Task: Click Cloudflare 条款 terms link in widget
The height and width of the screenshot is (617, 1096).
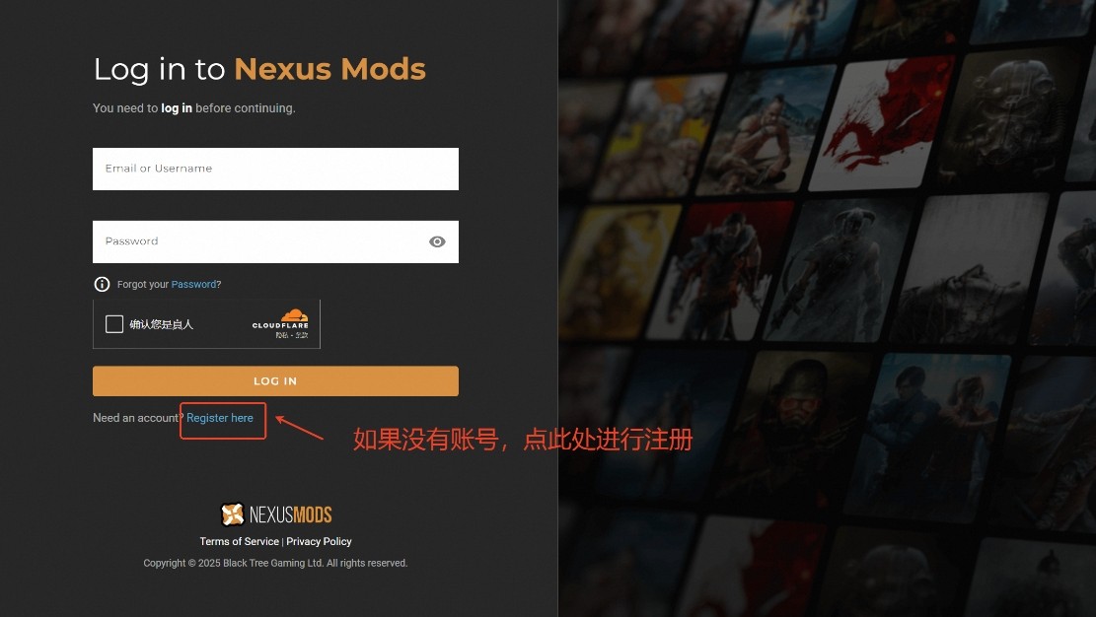Action: click(302, 335)
